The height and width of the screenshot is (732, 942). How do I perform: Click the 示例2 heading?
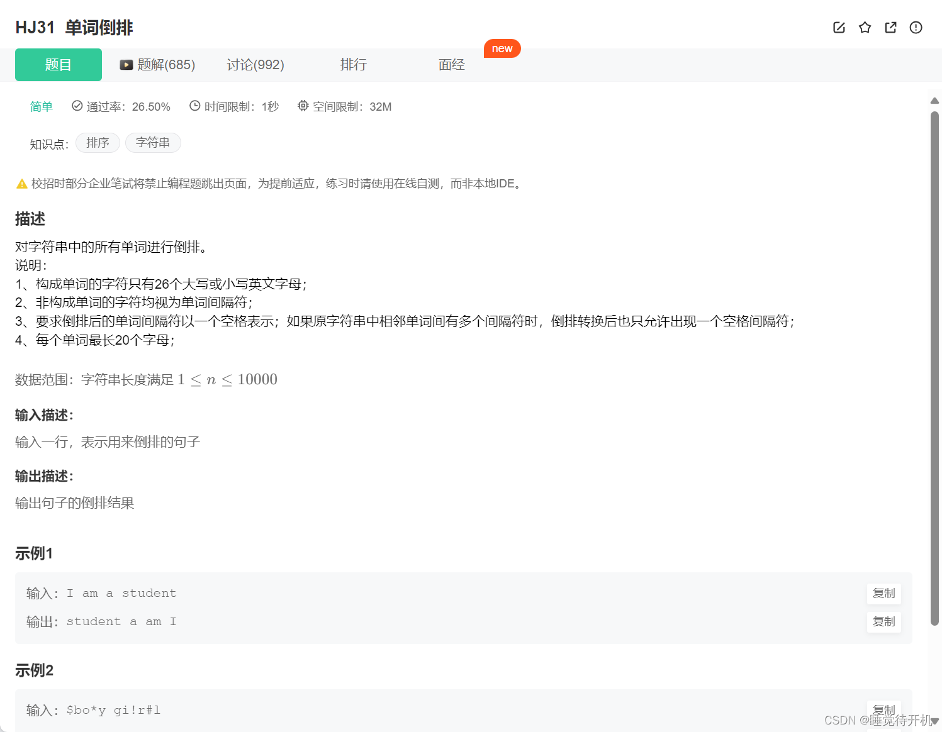(34, 670)
